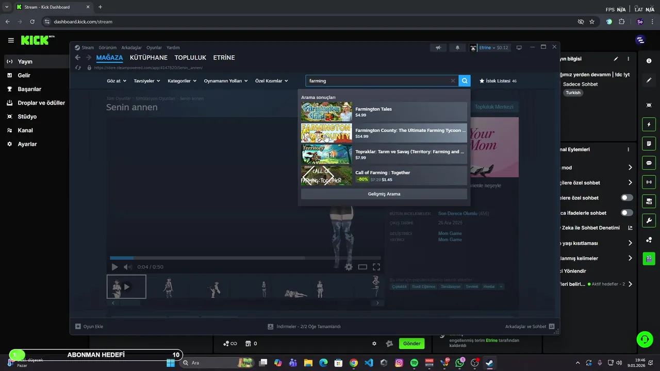Select first trailer thumbnail in strip
Viewport: 660px width, 371px height.
126,286
